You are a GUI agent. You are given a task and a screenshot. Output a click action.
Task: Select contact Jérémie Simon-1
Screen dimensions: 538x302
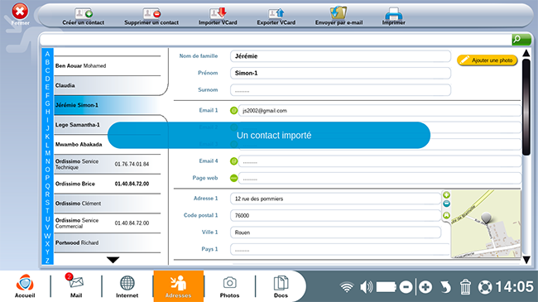click(108, 105)
